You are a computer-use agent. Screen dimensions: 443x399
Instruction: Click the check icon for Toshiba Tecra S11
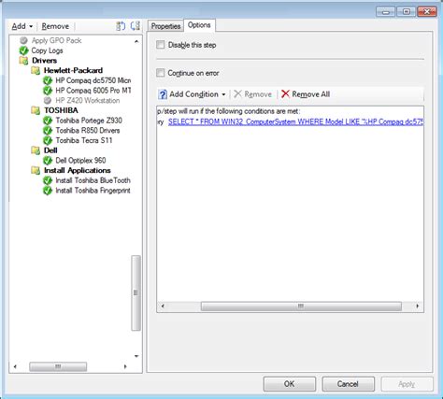coord(48,140)
